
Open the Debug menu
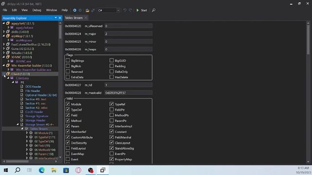click(37, 10)
